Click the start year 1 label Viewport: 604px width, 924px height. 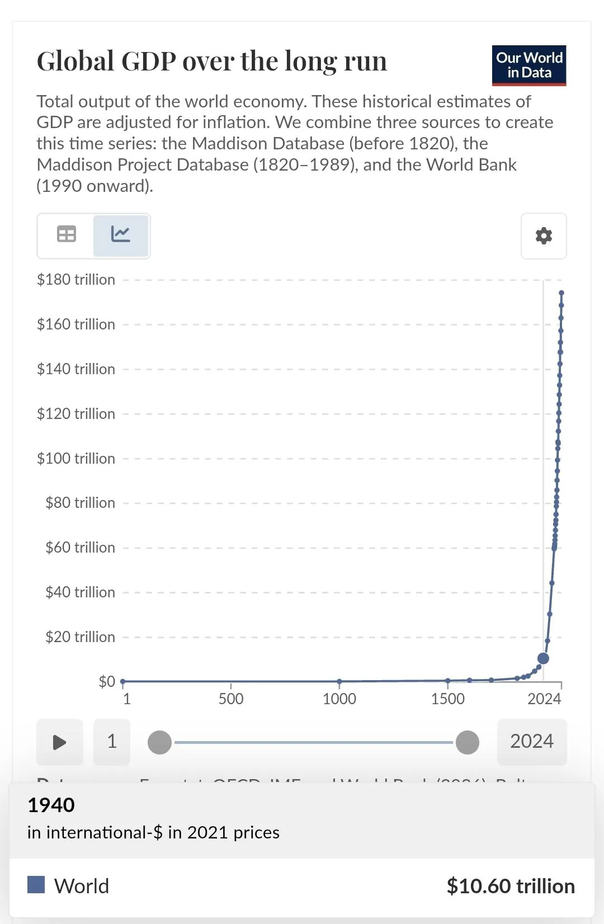[x=112, y=742]
